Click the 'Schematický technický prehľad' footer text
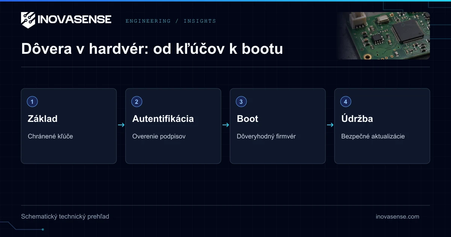This screenshot has height=237, width=451. tap(65, 217)
